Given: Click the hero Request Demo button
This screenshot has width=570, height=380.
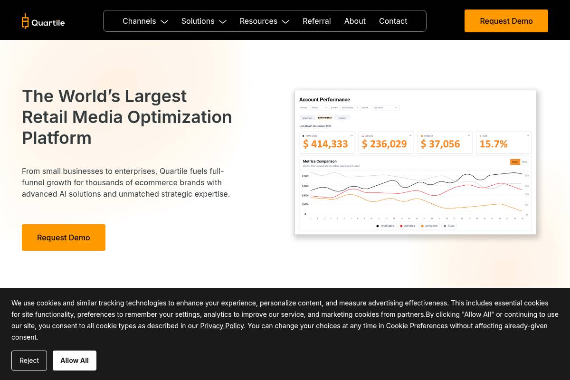Looking at the screenshot, I should coord(64,237).
